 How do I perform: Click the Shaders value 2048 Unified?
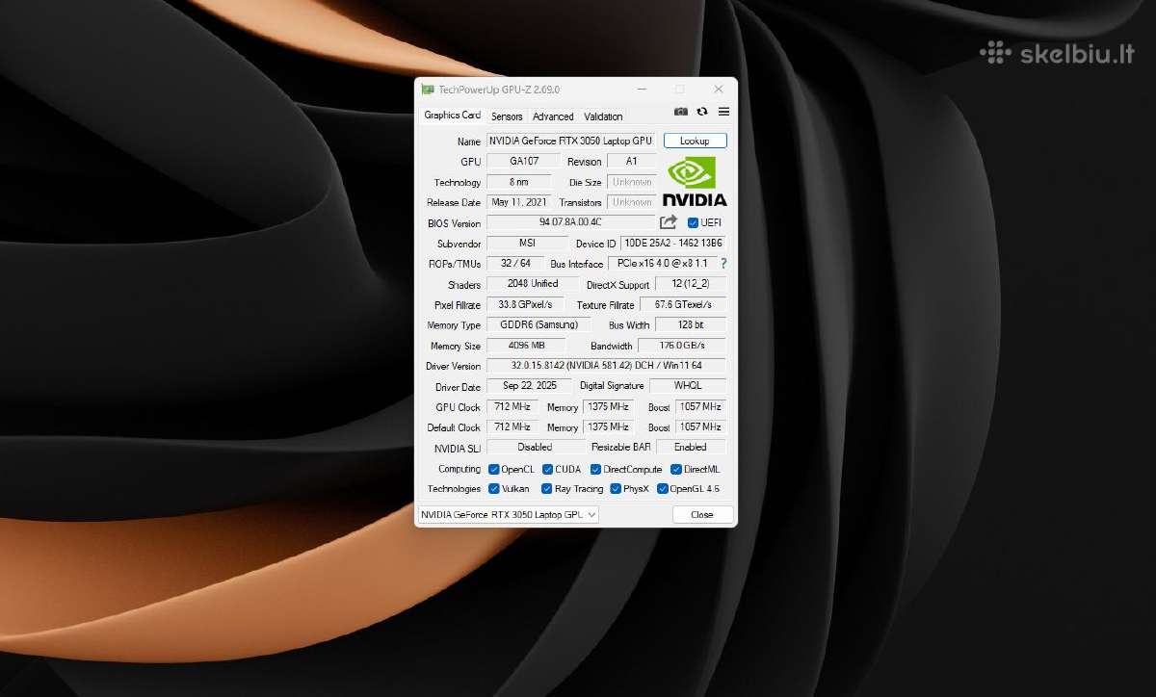533,284
